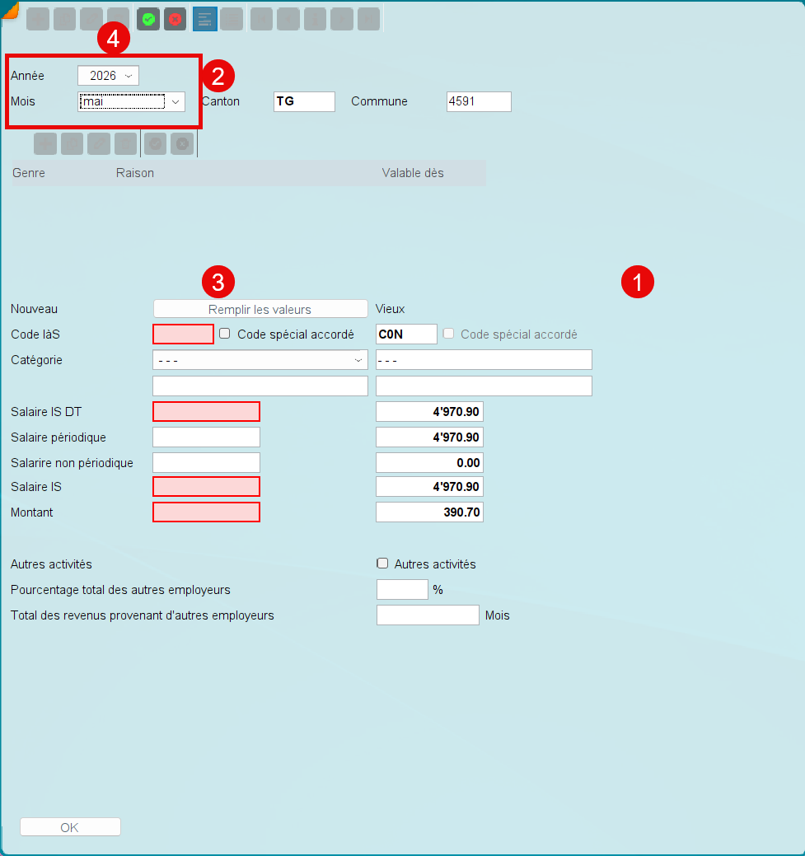805x856 pixels.
Task: Click the new 'Montant' pink input field
Action: 207,512
